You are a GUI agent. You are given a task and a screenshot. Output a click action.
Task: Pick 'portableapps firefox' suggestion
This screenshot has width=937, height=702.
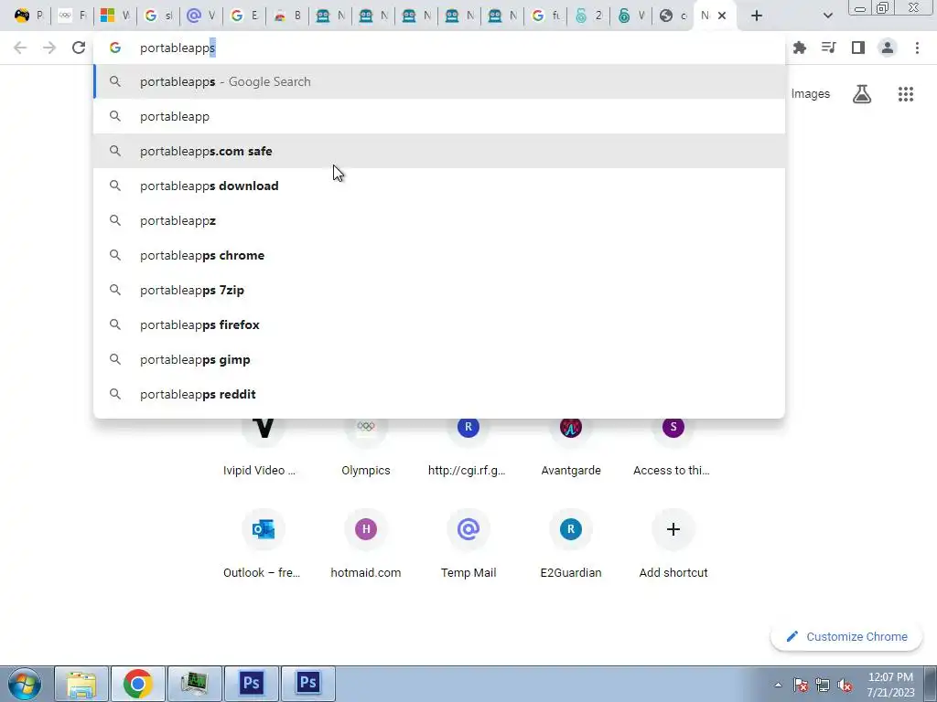tap(439, 324)
